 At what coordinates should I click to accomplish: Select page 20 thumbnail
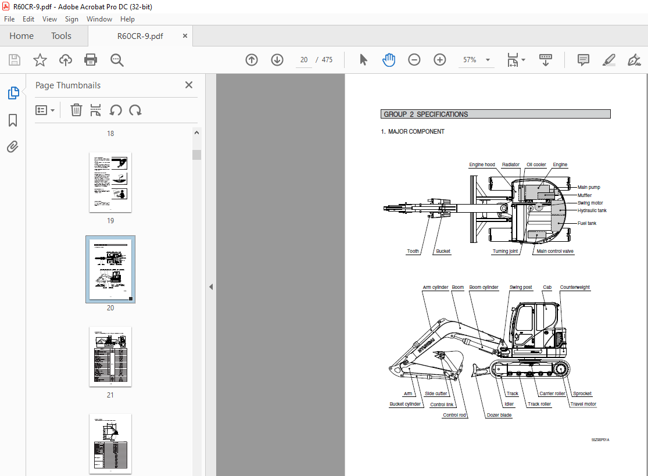tap(110, 270)
